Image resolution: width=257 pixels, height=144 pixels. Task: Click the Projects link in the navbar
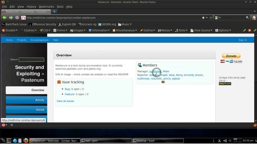point(22,40)
